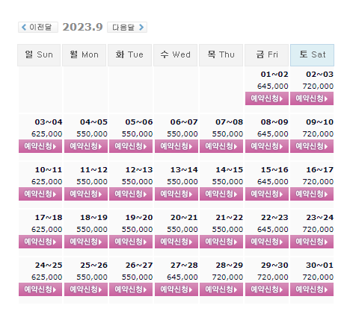Click the 720,000 price under 23~24

[x=318, y=229]
